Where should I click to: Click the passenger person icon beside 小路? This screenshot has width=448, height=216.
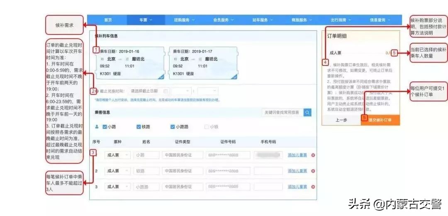point(97,127)
